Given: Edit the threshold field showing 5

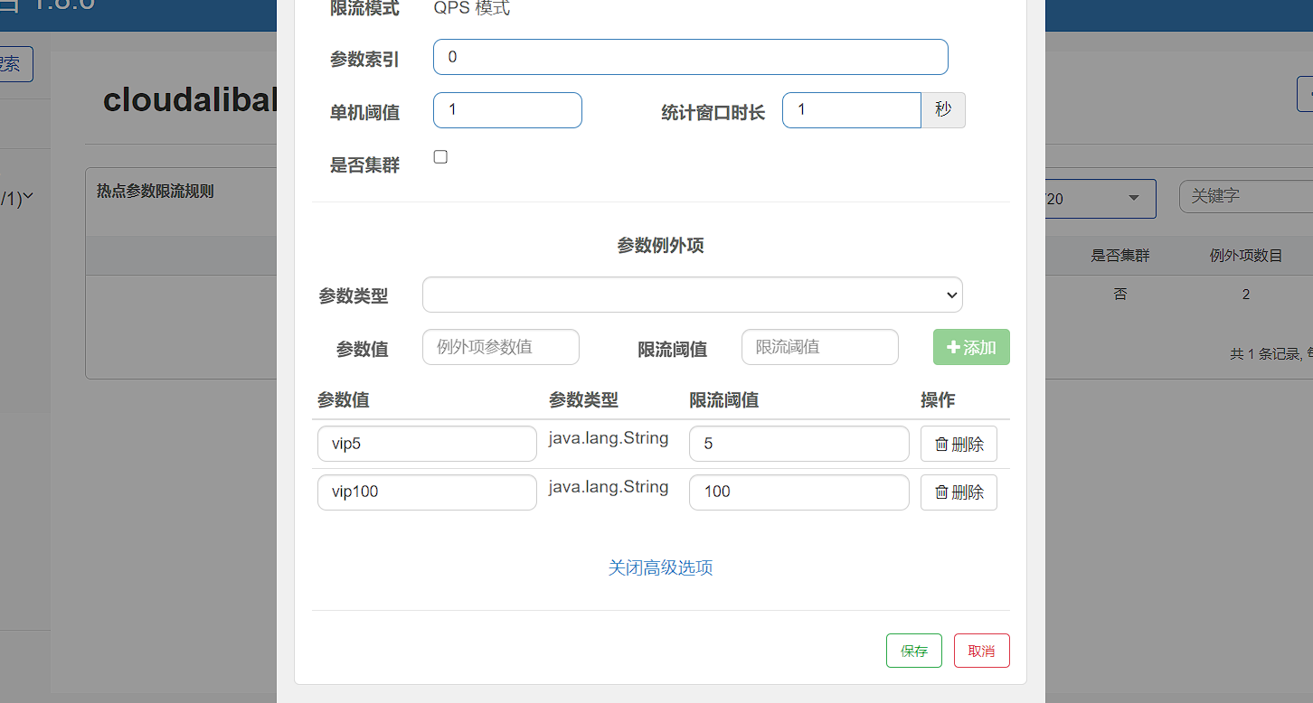Looking at the screenshot, I should pyautogui.click(x=798, y=444).
